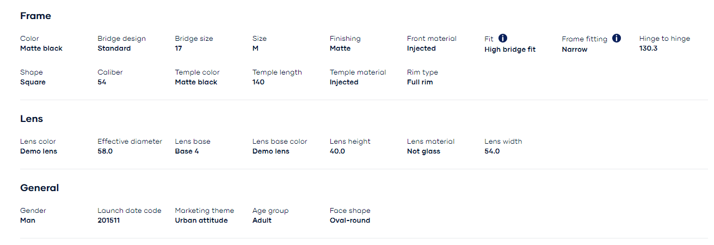Select the Square shape value
Viewport: 714px width, 245px height.
click(x=33, y=82)
